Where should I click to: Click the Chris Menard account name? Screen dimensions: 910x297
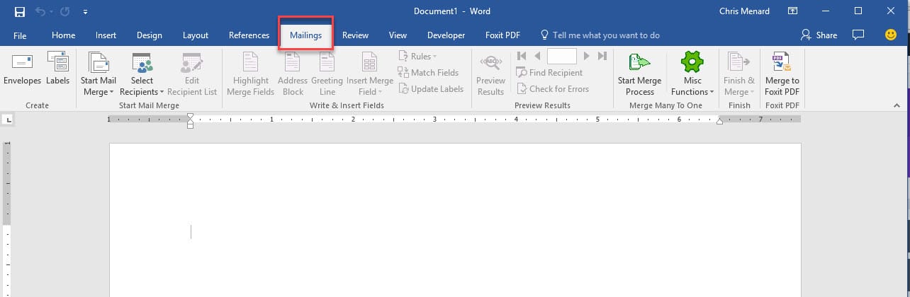[744, 11]
